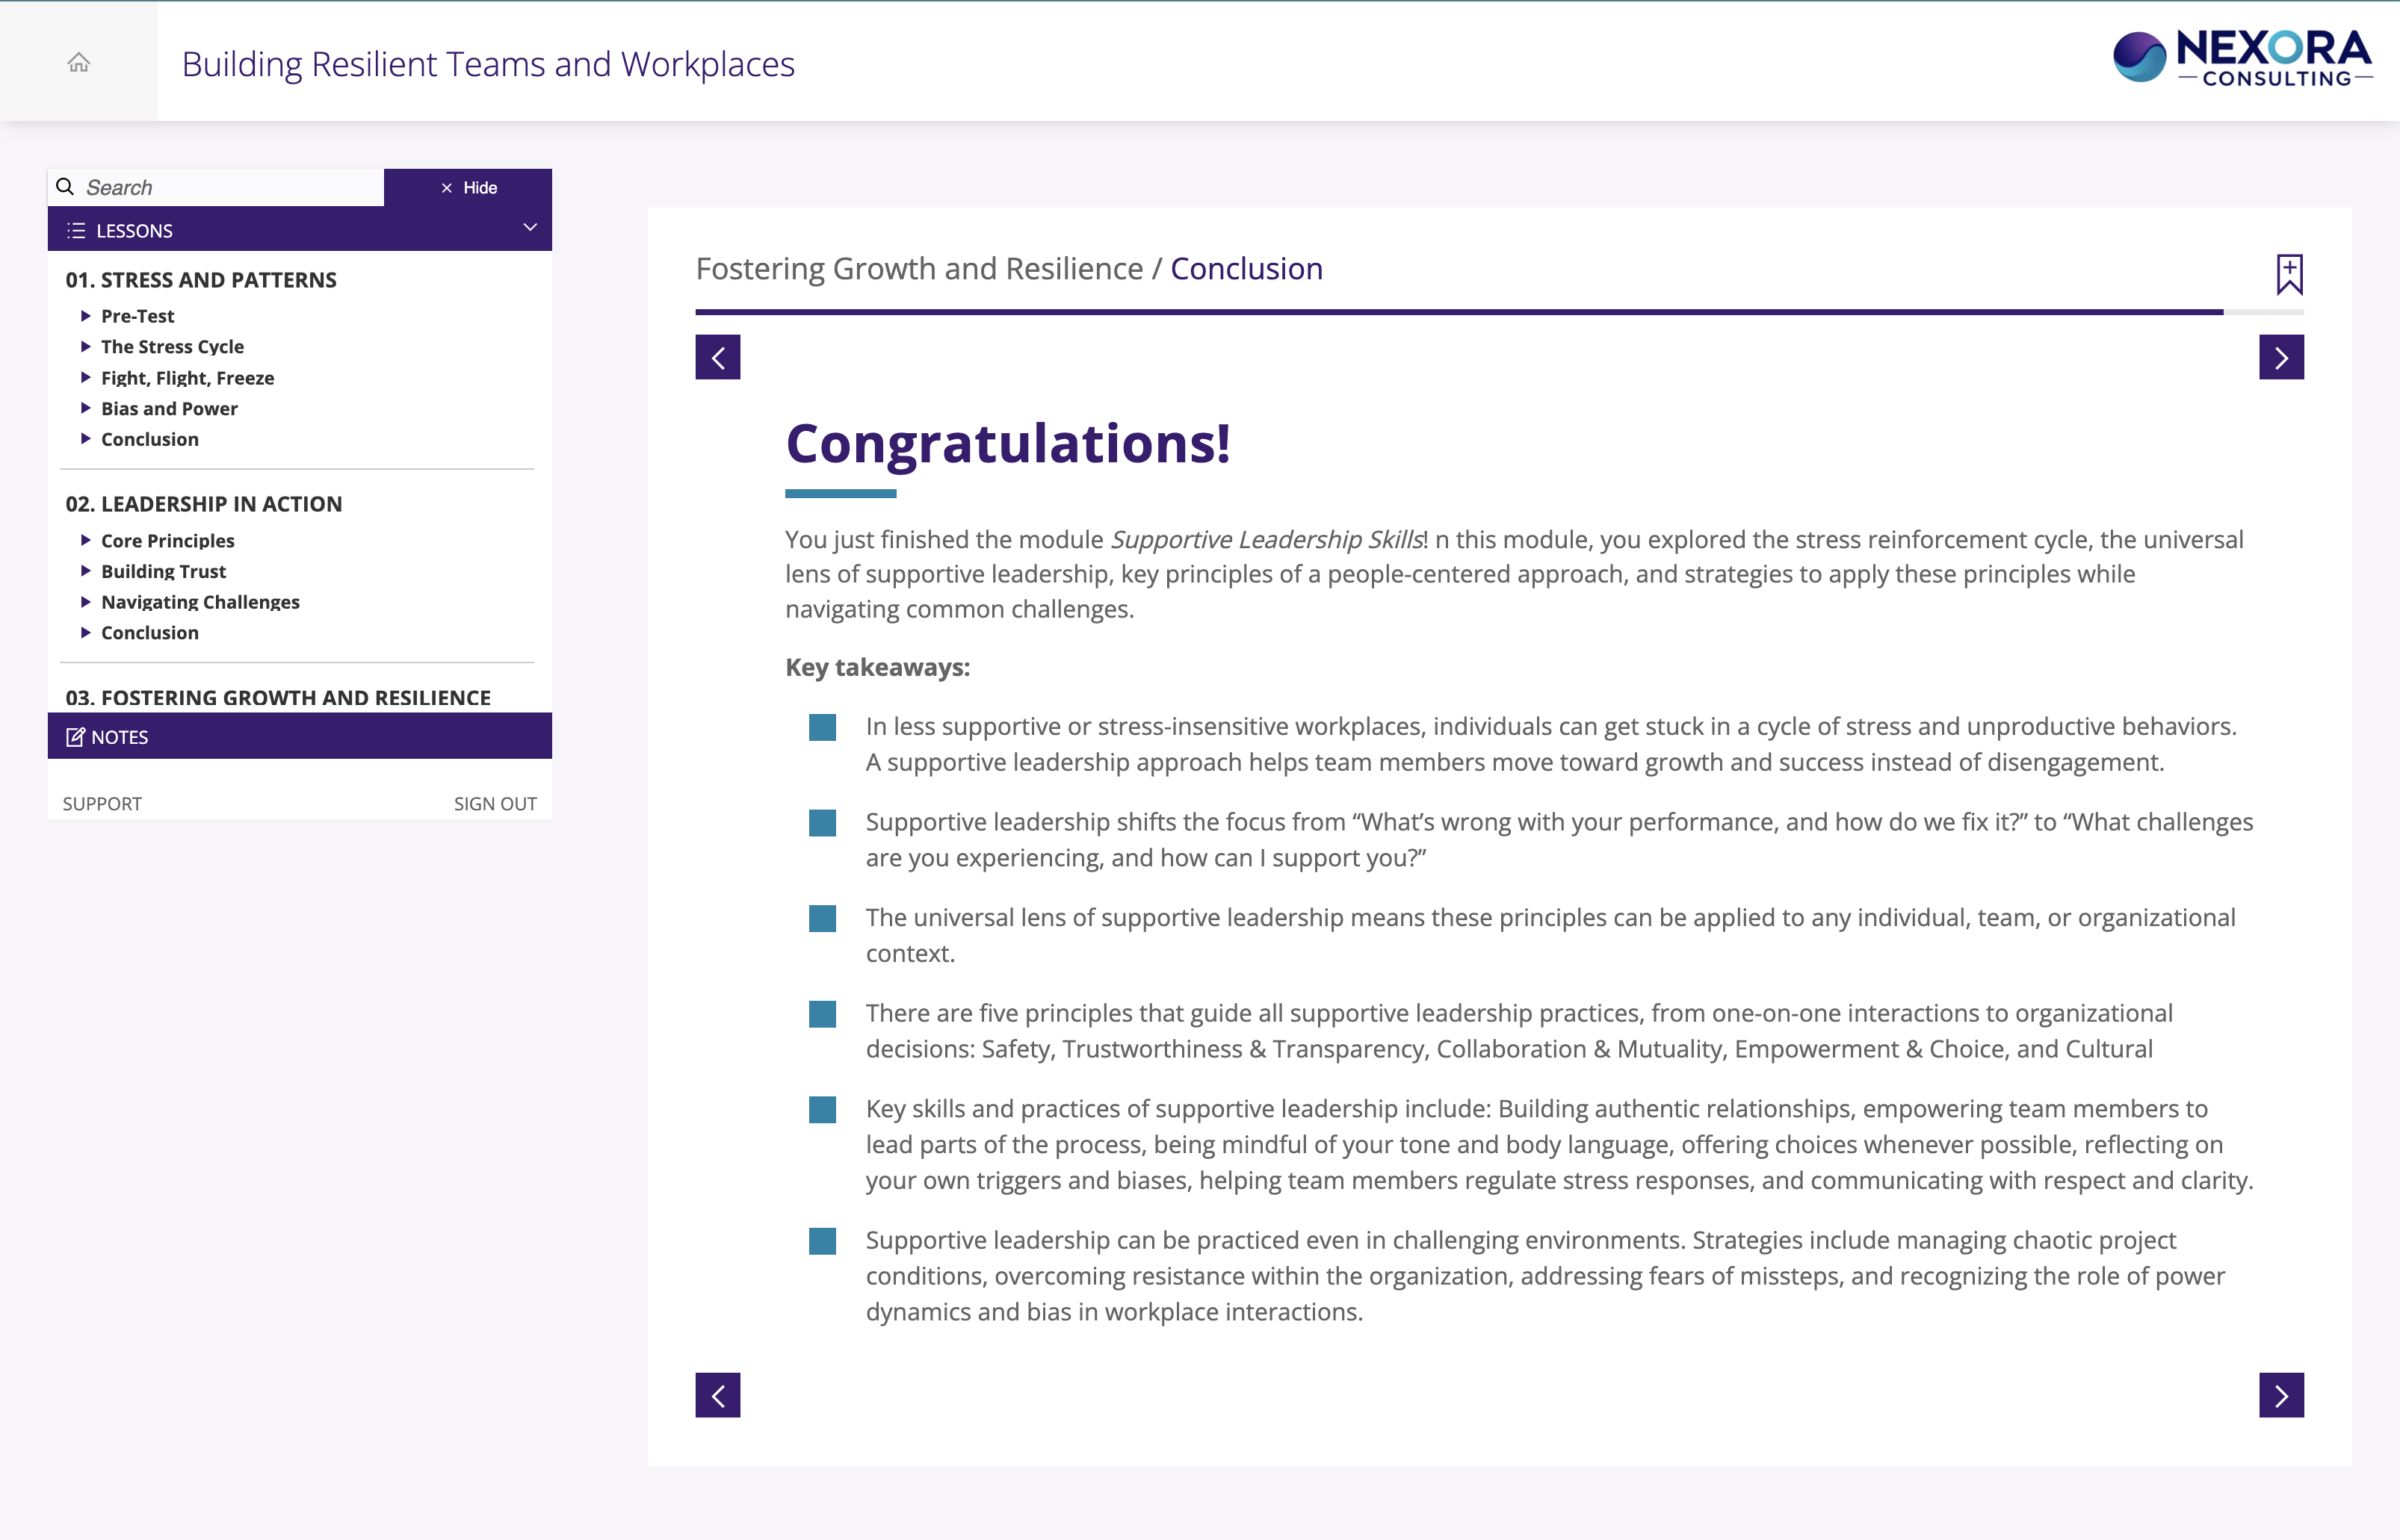Click Sign Out link
The height and width of the screenshot is (1540, 2400).
click(x=495, y=804)
